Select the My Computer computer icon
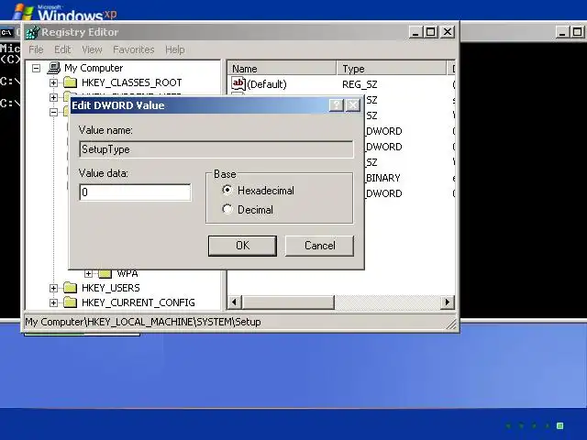 coord(54,68)
